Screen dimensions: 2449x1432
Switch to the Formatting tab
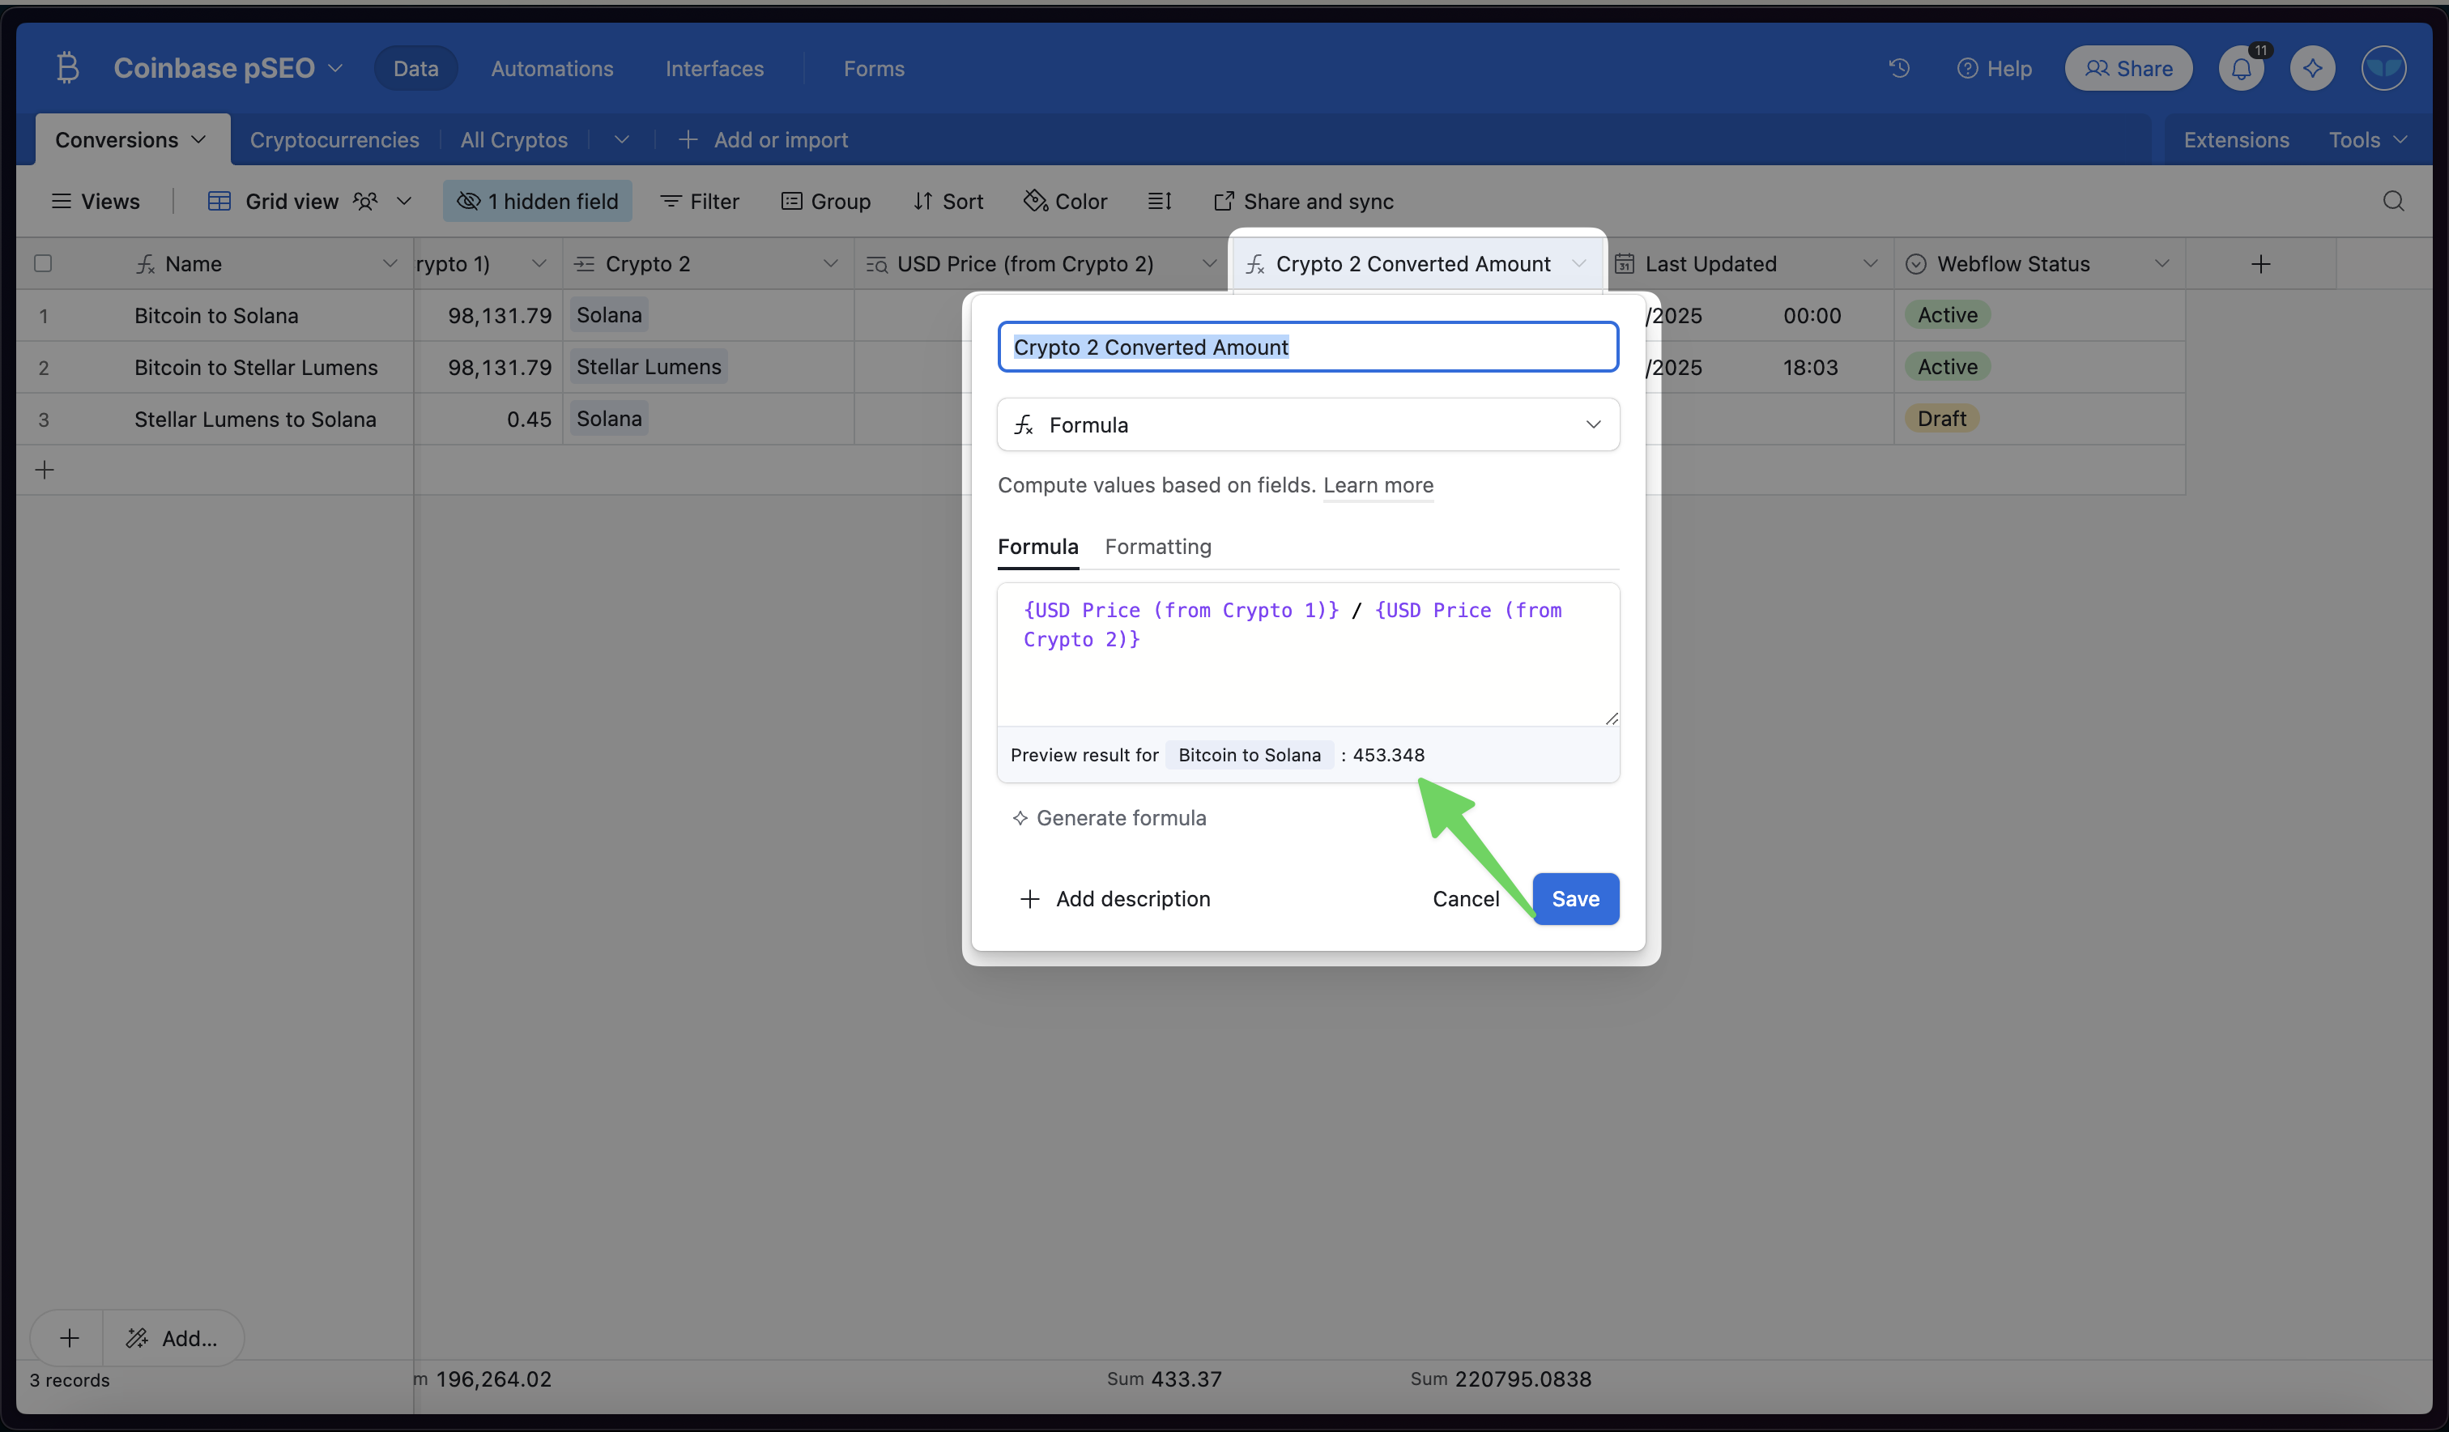coord(1157,547)
